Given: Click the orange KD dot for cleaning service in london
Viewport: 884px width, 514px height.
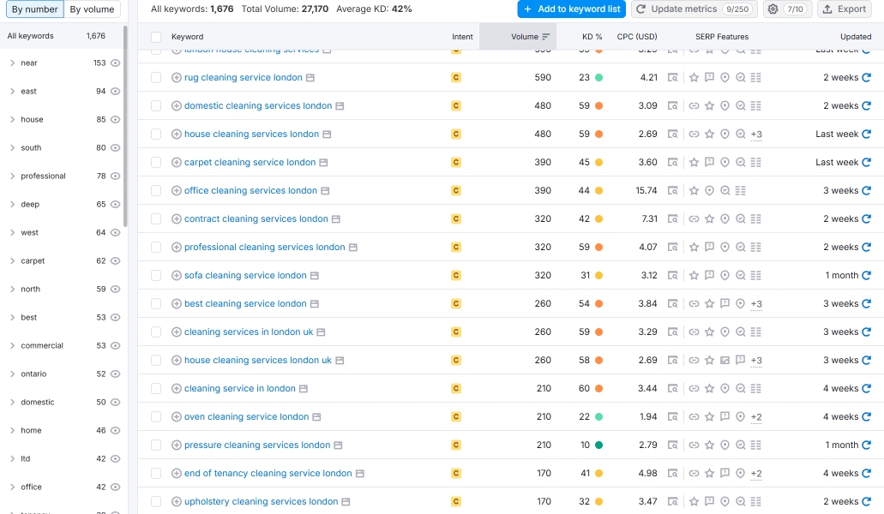Looking at the screenshot, I should (x=598, y=388).
